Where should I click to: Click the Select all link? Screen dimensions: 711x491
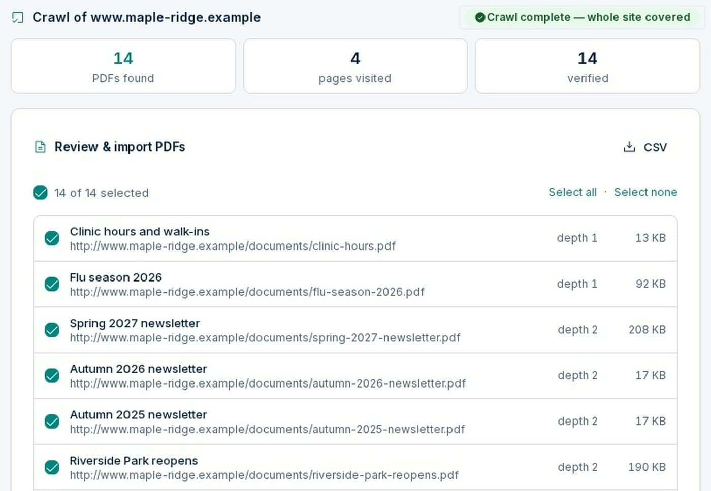point(572,192)
